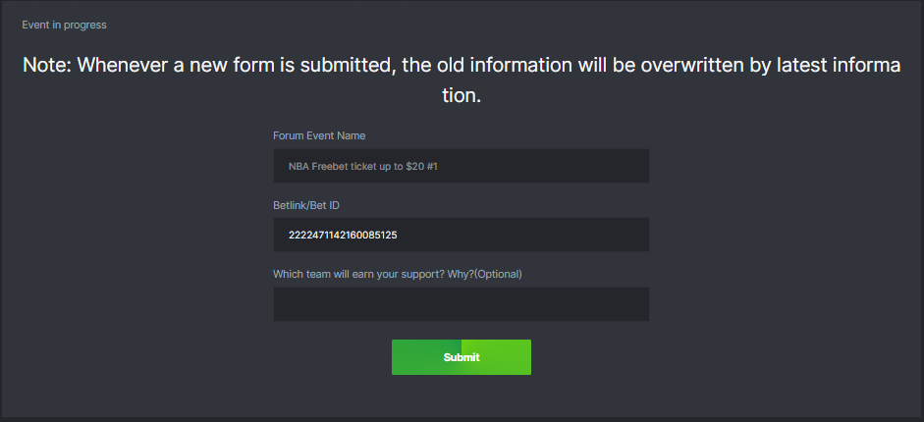The image size is (924, 422).
Task: Click into the Betlink/Bet ID input
Action: [x=461, y=235]
